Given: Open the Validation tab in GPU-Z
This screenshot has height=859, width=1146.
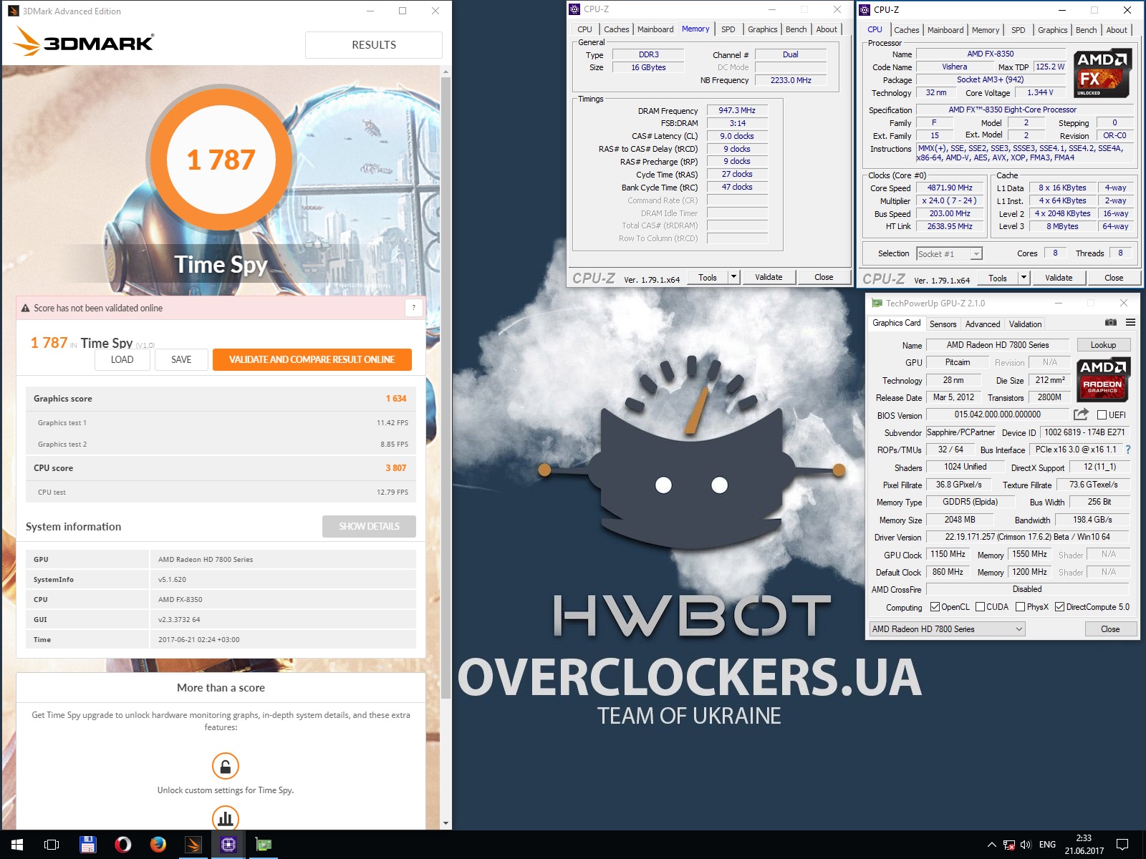Looking at the screenshot, I should point(1025,324).
